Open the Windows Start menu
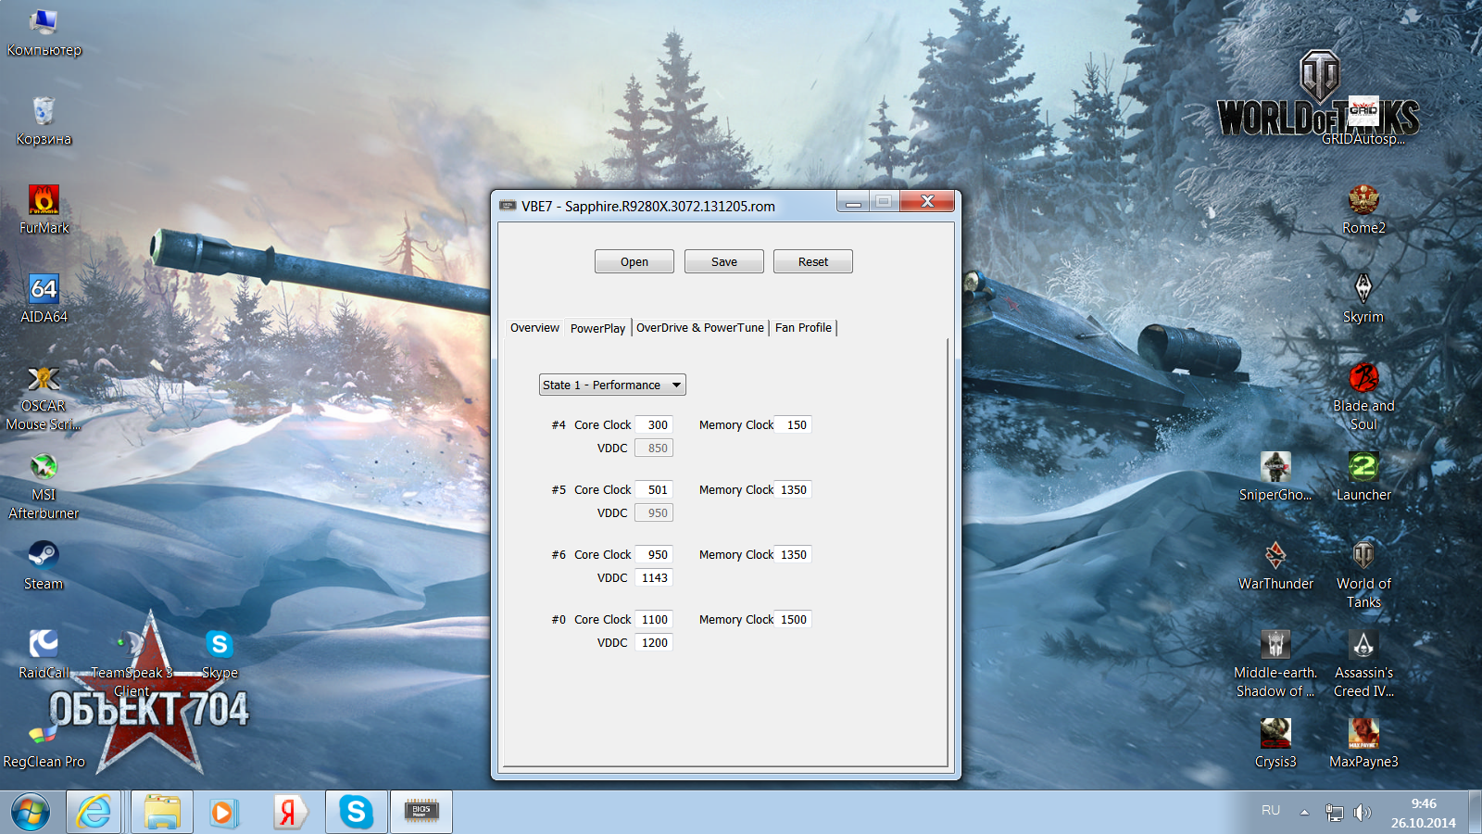1482x834 pixels. (31, 813)
